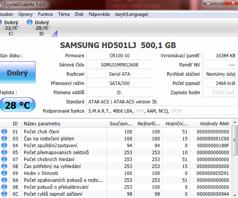The height and width of the screenshot is (198, 238).
Task: Select row text Počet chybných hledání
Action: point(49,159)
